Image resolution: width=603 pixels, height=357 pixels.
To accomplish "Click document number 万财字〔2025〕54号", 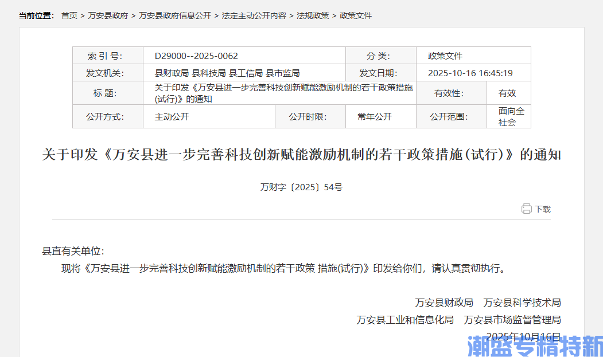I will tap(301, 187).
